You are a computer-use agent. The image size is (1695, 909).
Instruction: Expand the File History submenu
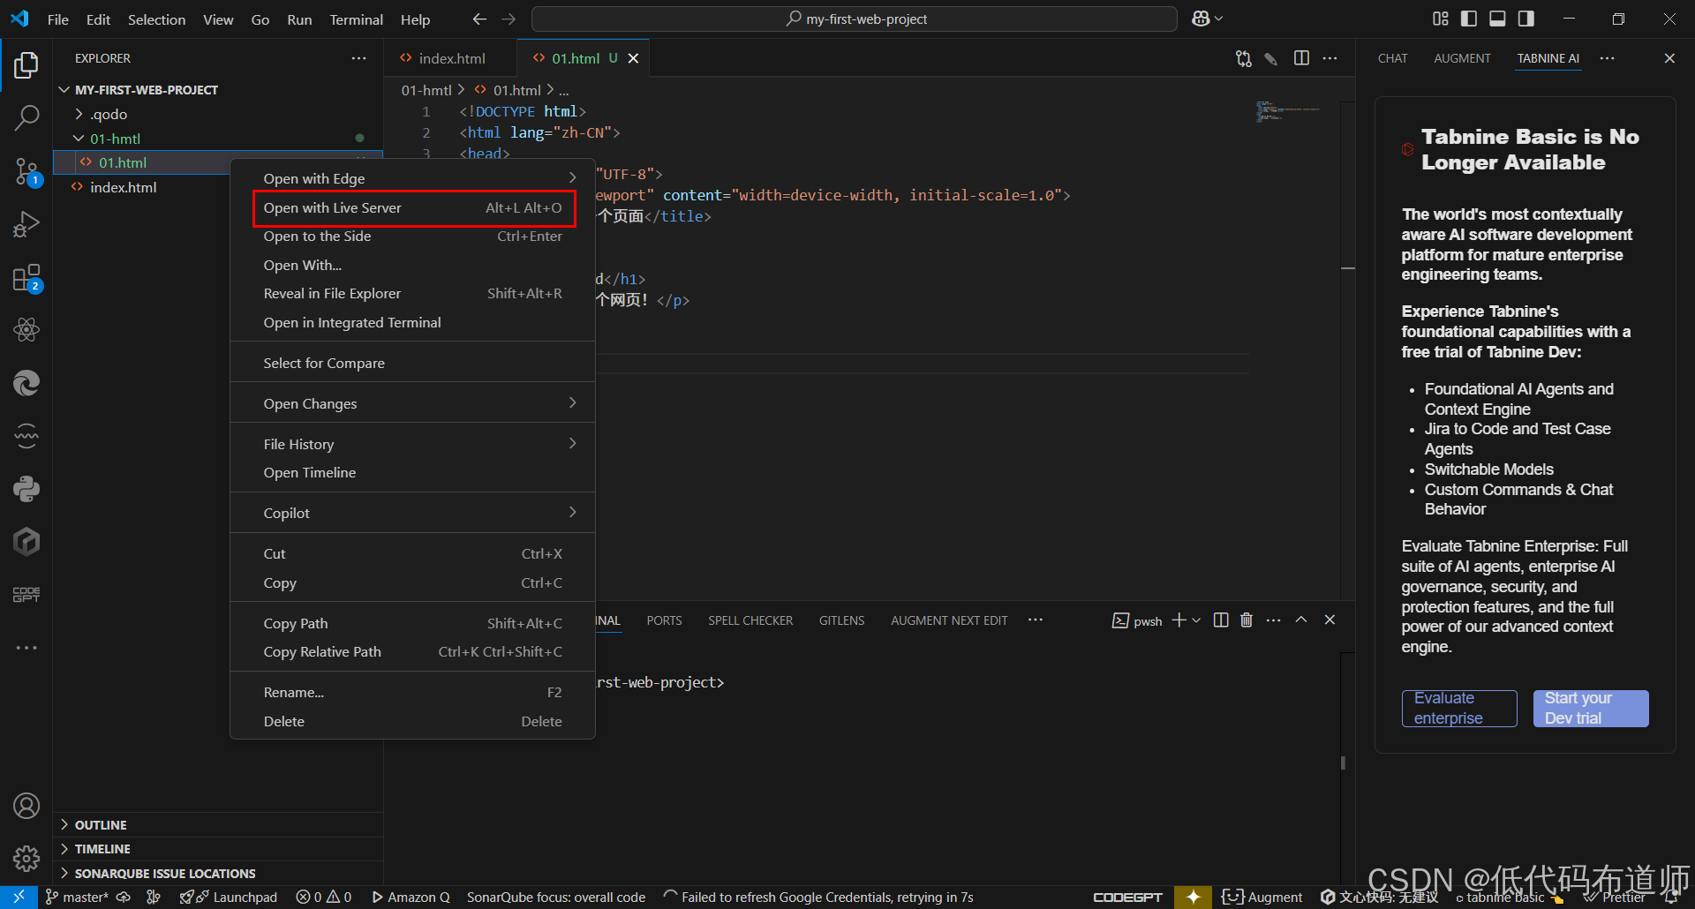(413, 444)
